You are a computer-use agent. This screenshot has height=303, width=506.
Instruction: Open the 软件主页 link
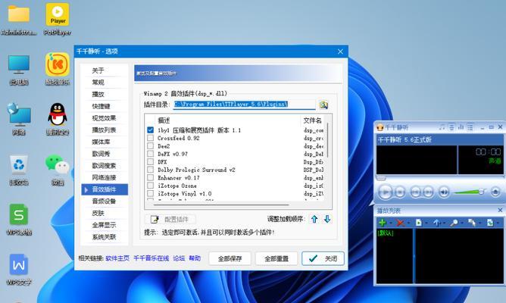[117, 258]
